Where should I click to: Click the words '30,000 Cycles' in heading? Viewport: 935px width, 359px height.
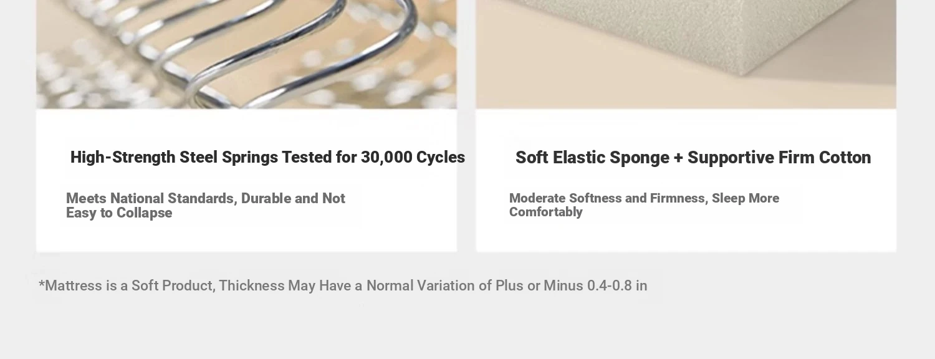[x=413, y=158]
